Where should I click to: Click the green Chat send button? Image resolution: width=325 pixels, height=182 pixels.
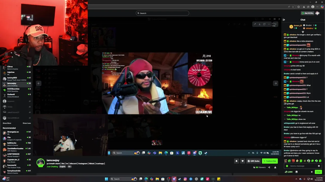coord(318,172)
